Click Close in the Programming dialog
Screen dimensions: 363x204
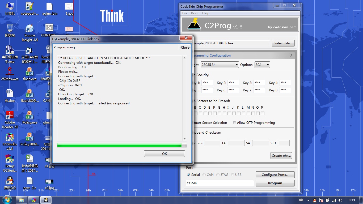coord(185,47)
